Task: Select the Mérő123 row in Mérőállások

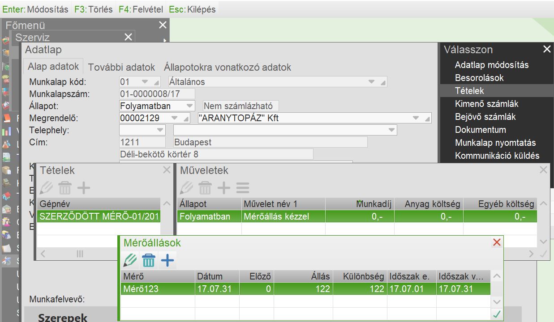Action: pyautogui.click(x=305, y=289)
